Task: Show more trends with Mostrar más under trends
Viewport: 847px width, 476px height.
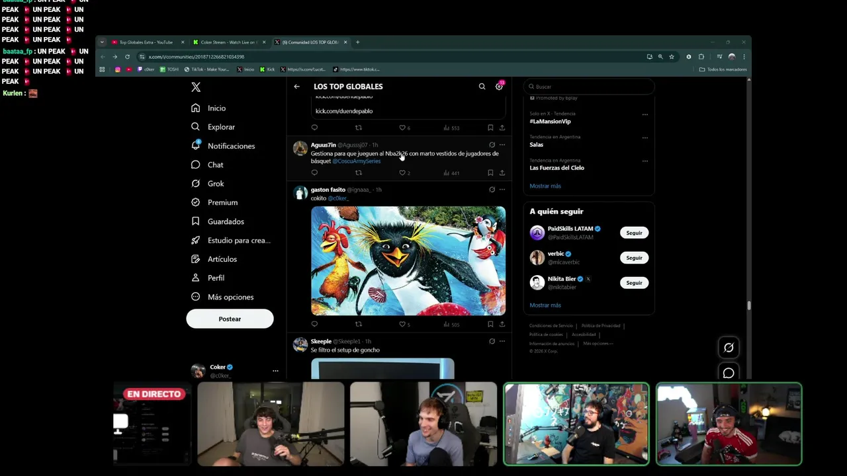Action: coord(545,186)
